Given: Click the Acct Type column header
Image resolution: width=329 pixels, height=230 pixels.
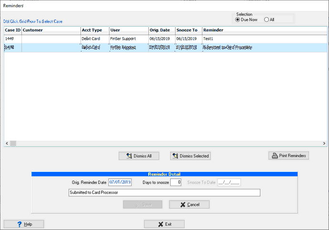Looking at the screenshot, I should pyautogui.click(x=94, y=30).
